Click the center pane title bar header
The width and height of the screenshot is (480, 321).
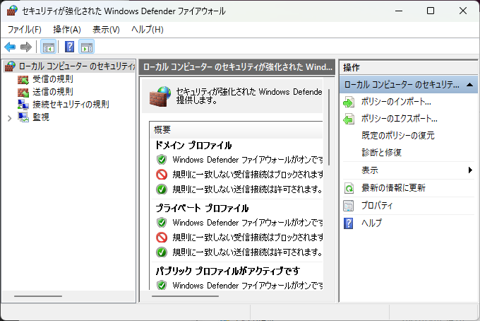click(x=237, y=67)
